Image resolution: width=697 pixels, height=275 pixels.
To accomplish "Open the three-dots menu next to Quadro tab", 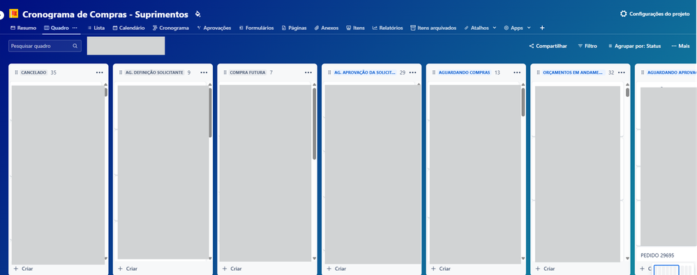I will 75,28.
